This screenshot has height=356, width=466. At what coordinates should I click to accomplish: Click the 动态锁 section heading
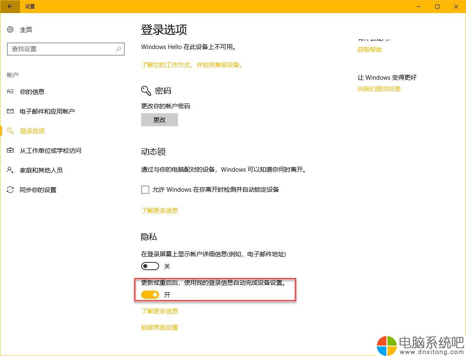(x=153, y=151)
